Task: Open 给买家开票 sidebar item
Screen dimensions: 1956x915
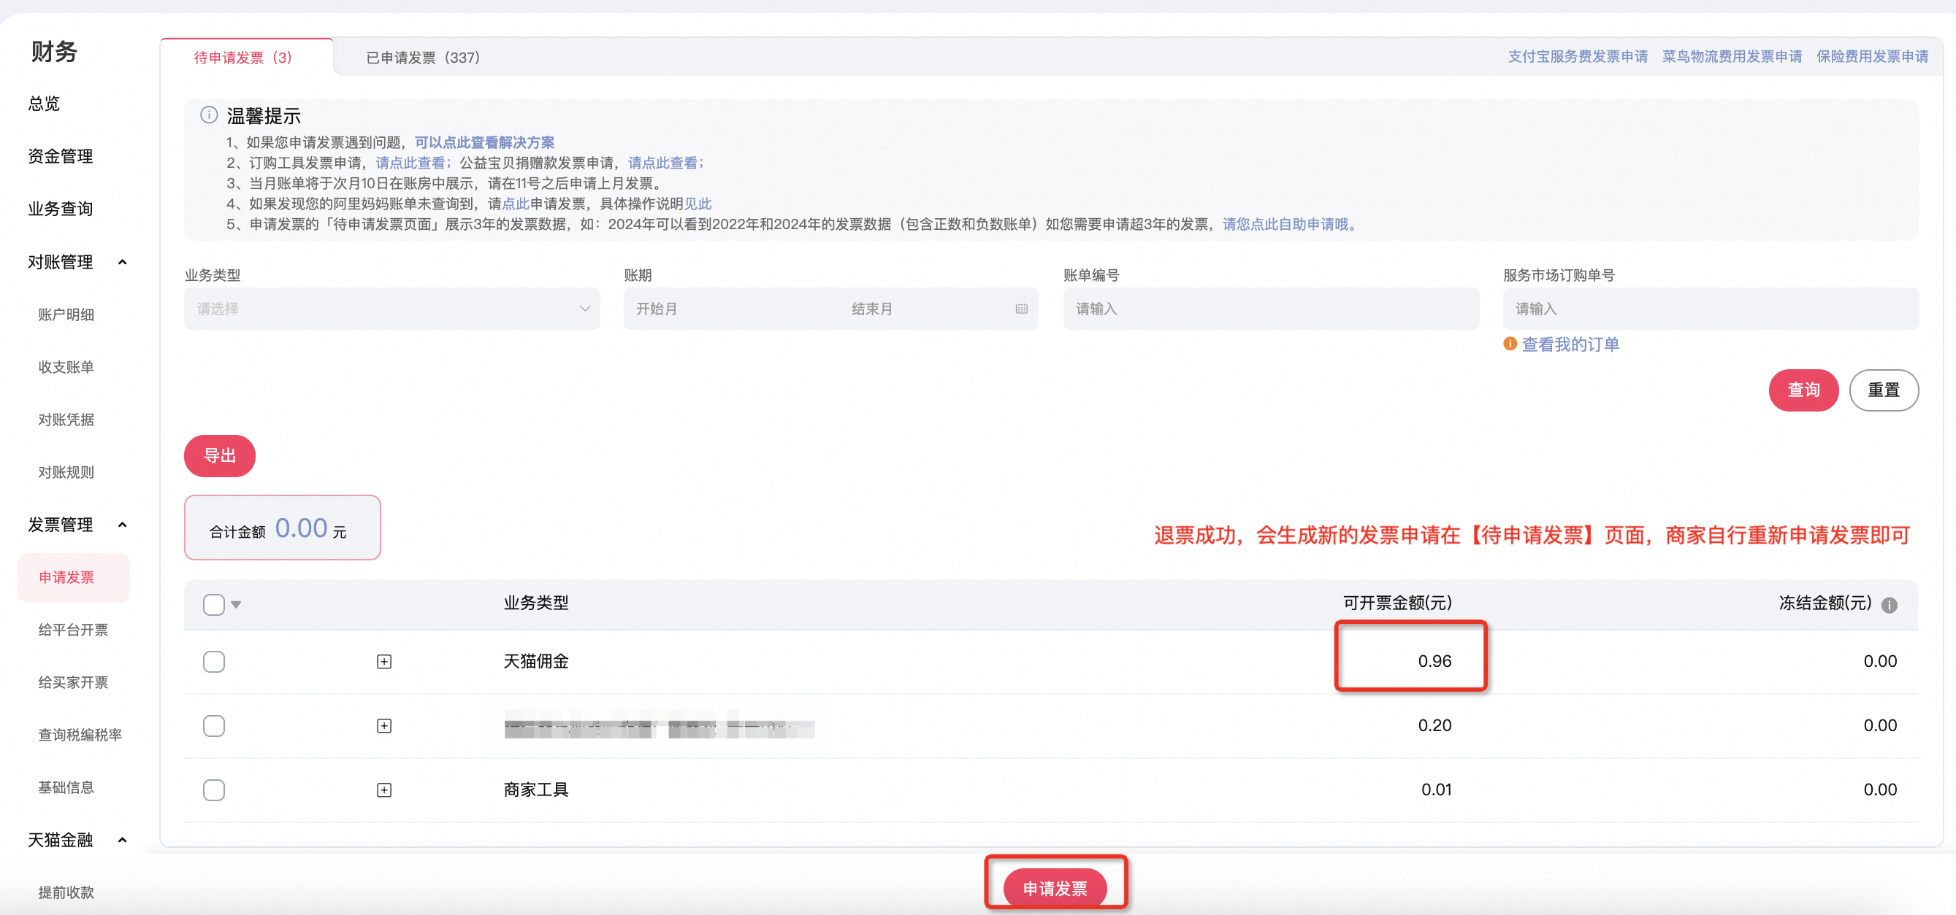Action: [73, 682]
